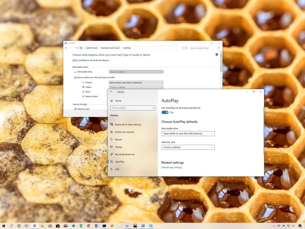
Task: Uncheck Choose what to do with each type of media
Action: point(75,77)
